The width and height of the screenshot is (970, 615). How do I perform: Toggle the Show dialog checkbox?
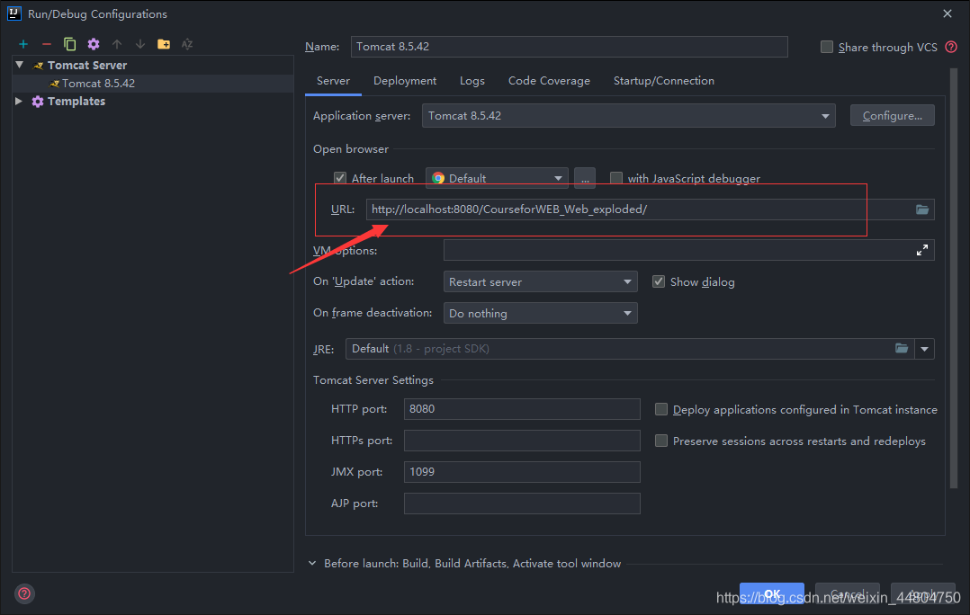click(659, 281)
